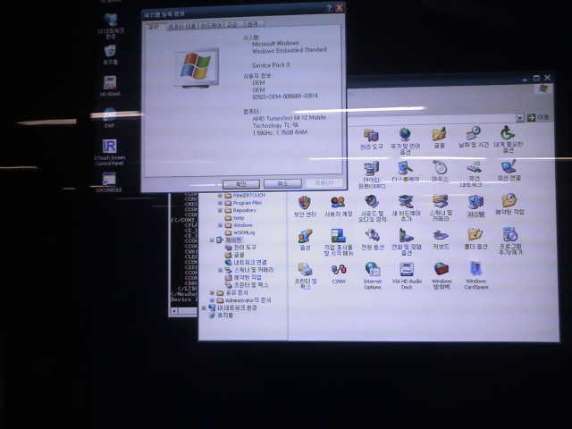The width and height of the screenshot is (572, 429).
Task: Expand the 공유 문서 tree node
Action: point(212,293)
